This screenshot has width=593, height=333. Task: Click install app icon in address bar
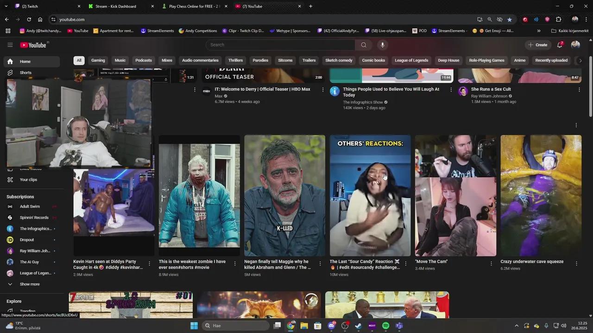point(480,19)
